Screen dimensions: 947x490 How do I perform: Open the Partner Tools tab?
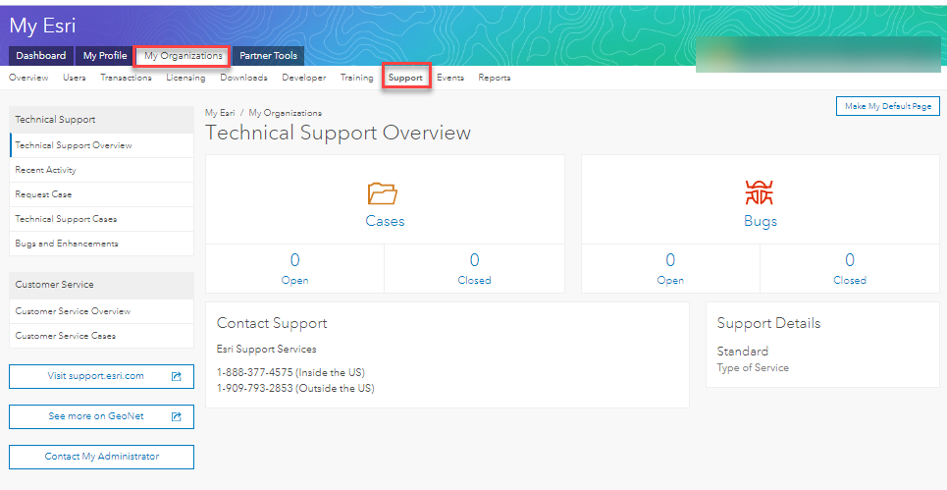coord(268,56)
